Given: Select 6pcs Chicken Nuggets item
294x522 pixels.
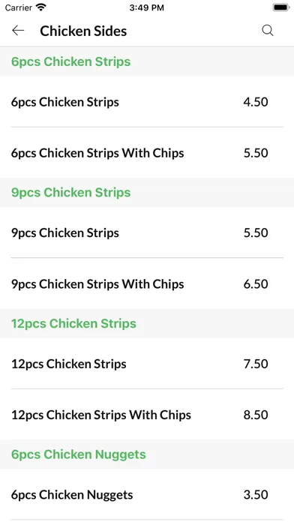Looking at the screenshot, I should click(x=147, y=495).
